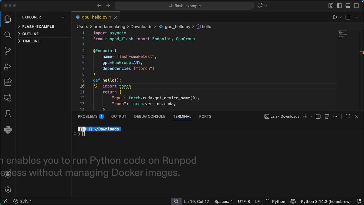The width and height of the screenshot is (364, 205).
Task: Toggle the primary side bar layout button
Action: click(x=339, y=6)
